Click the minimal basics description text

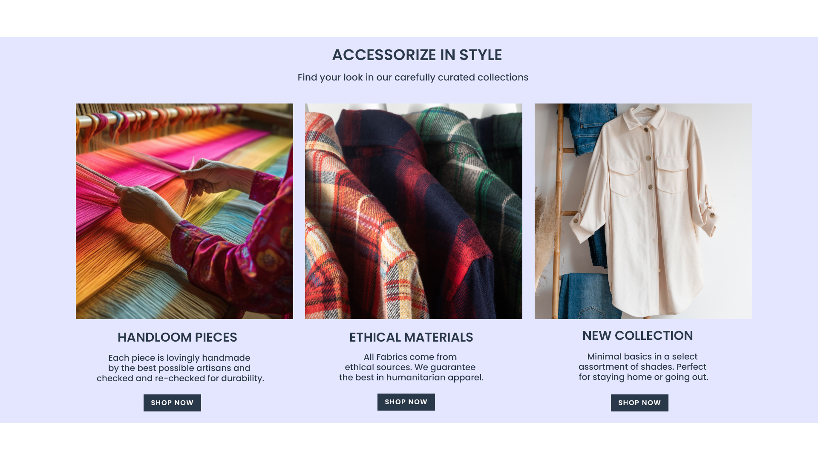click(x=643, y=367)
